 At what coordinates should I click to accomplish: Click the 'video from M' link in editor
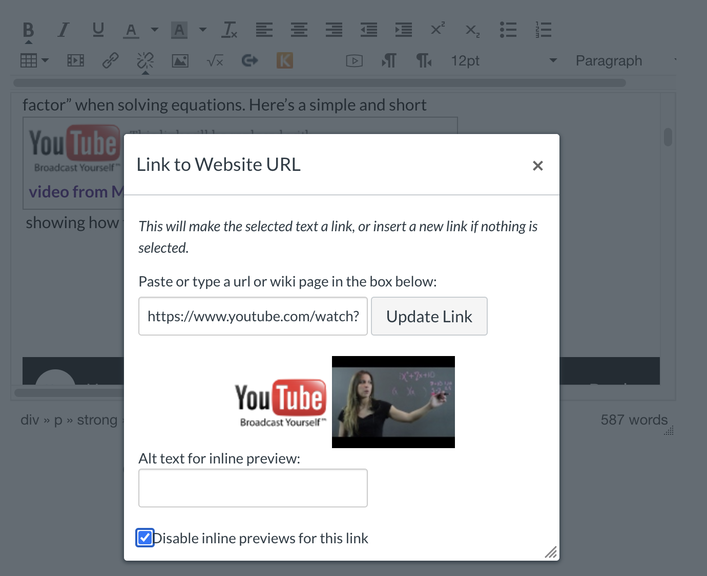76,192
